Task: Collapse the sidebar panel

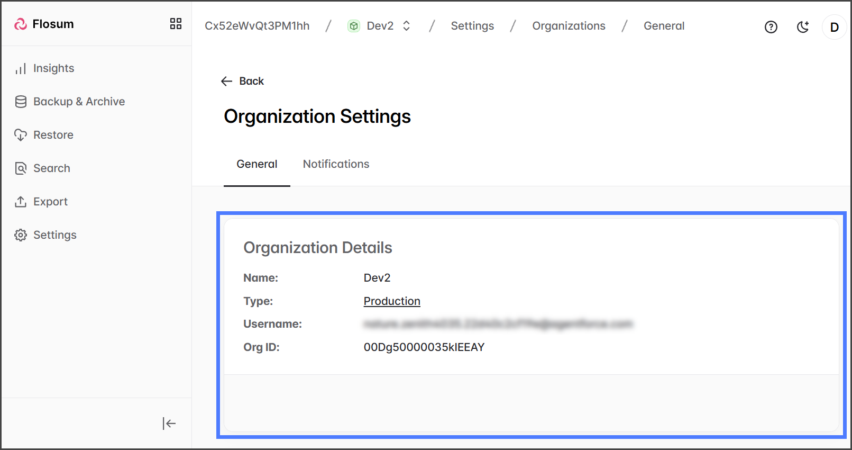Action: tap(169, 424)
